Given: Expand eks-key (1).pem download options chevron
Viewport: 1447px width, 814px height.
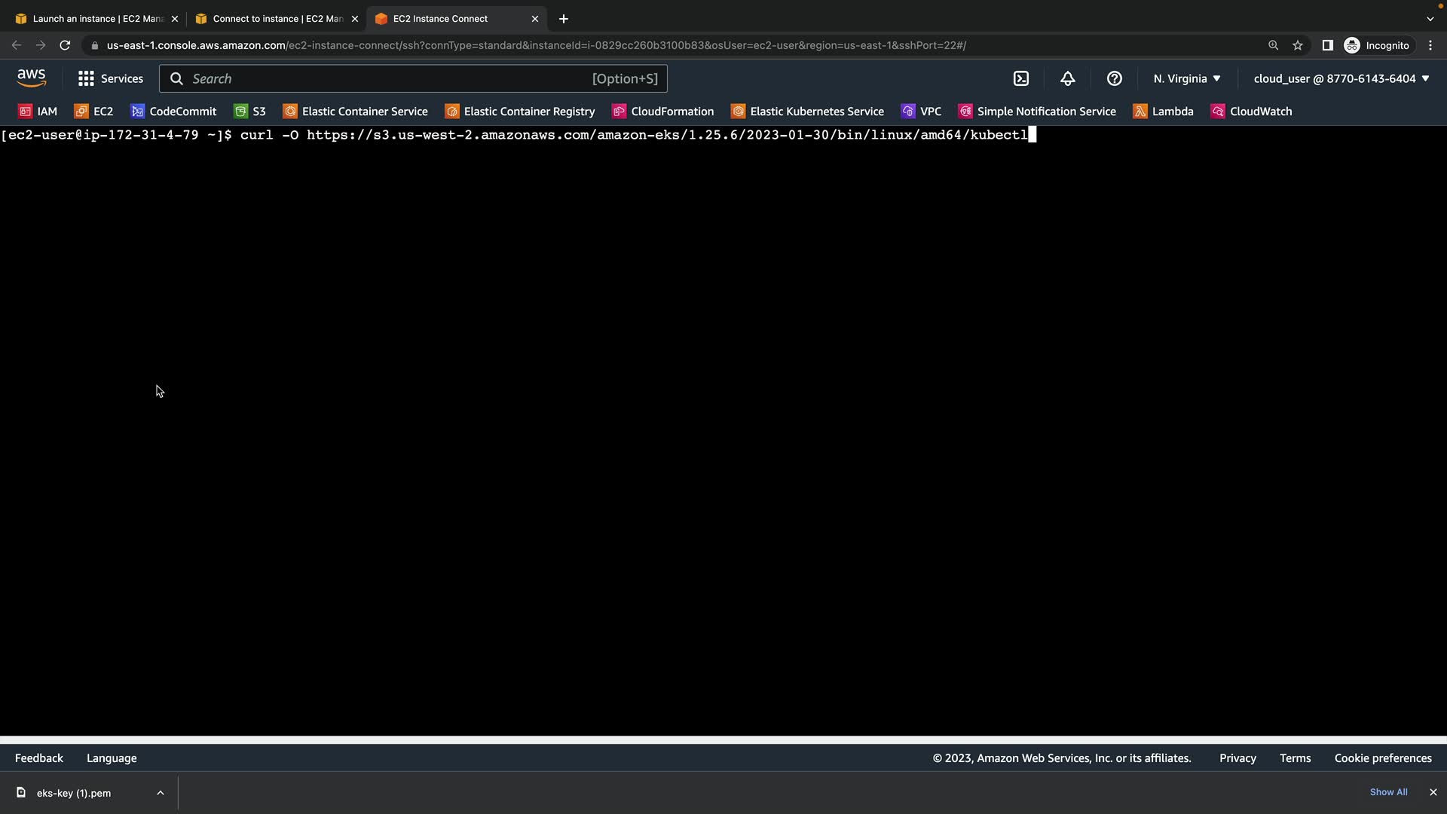Looking at the screenshot, I should (161, 793).
